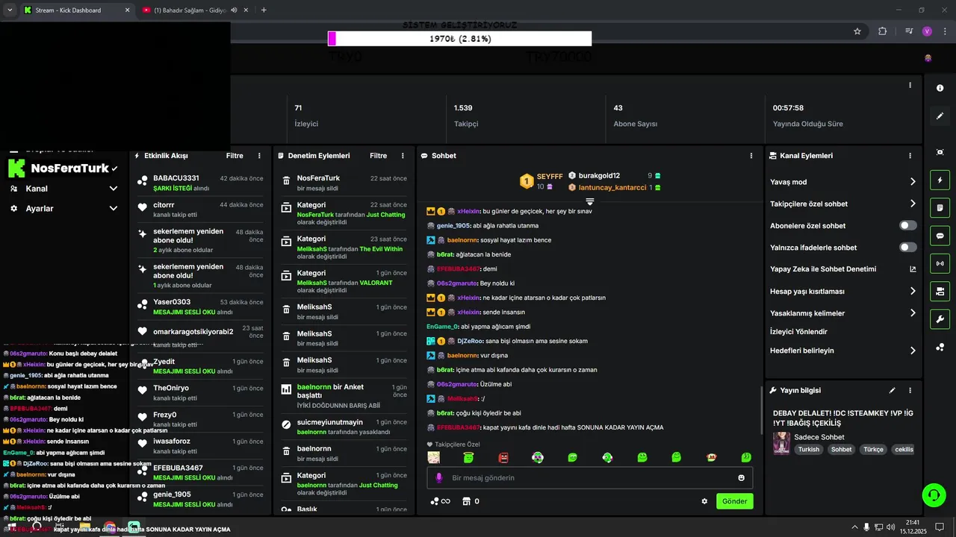Open Filtre in Denetim Eylemleri panel
The width and height of the screenshot is (956, 537).
click(378, 156)
